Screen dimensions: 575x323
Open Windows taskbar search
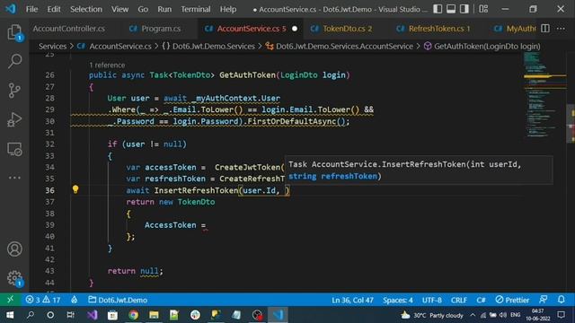[31, 315]
